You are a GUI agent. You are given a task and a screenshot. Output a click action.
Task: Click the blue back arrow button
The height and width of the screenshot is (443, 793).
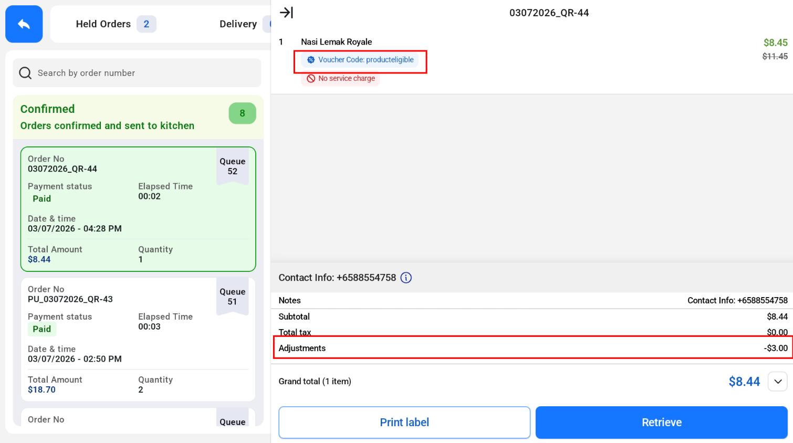(x=24, y=24)
